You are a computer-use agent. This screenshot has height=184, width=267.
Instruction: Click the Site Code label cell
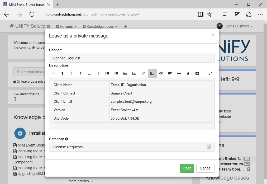[81, 118]
